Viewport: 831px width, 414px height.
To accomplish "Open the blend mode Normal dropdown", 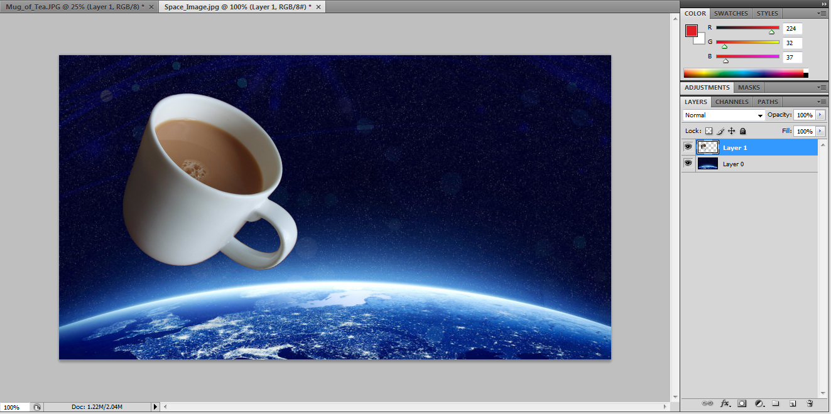I will [x=724, y=115].
